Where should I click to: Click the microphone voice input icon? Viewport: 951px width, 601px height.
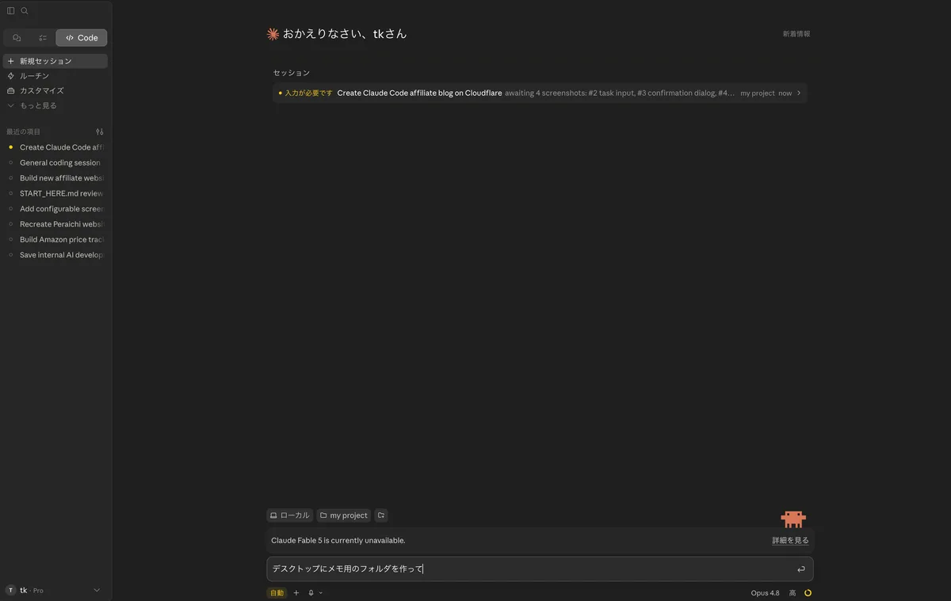(311, 592)
